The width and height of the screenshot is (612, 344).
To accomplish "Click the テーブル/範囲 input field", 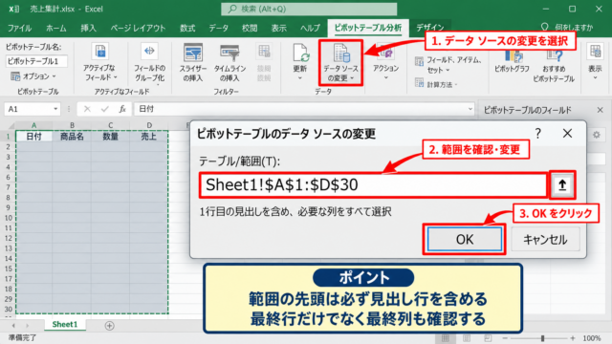I will coord(373,184).
